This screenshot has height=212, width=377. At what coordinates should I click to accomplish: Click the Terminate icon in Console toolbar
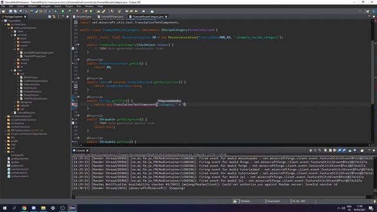click(310, 151)
